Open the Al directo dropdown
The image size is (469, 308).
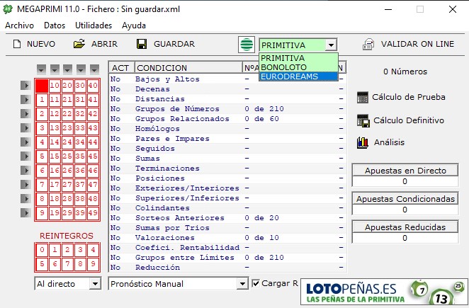[x=95, y=283]
